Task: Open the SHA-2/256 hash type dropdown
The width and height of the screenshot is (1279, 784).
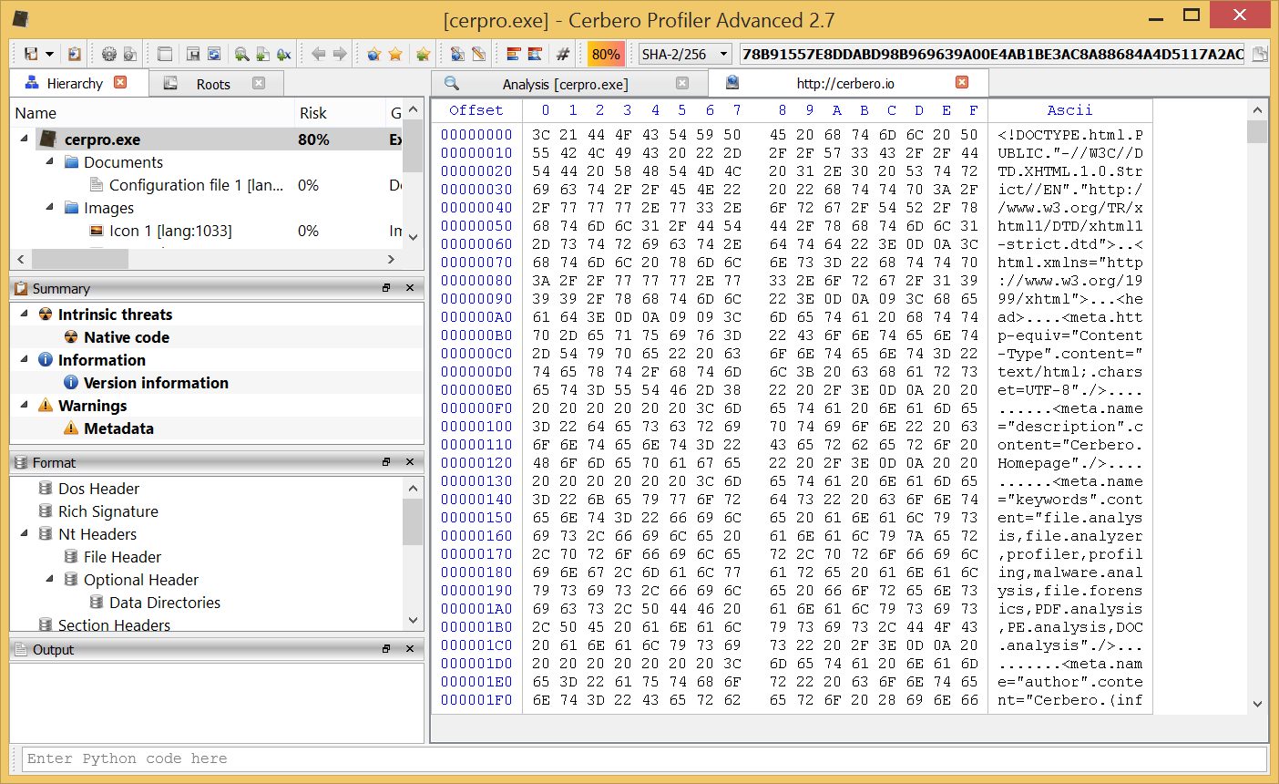Action: (685, 54)
